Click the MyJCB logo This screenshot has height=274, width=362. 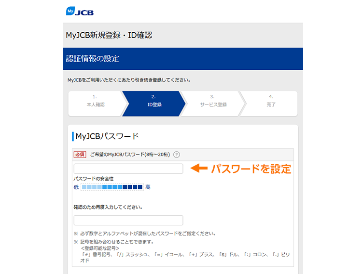[x=80, y=11]
